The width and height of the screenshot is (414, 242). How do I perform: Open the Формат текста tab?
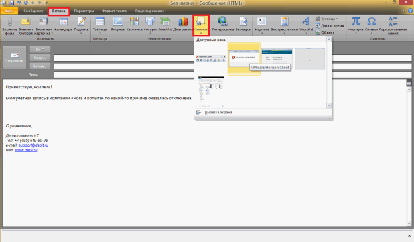114,11
